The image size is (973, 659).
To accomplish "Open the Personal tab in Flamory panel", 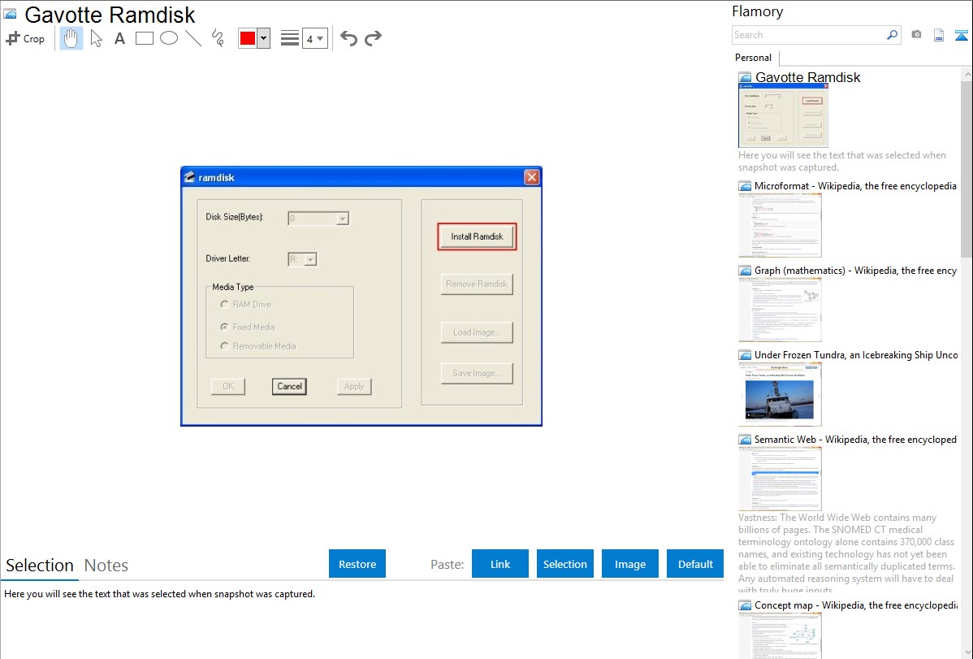I will tap(753, 58).
